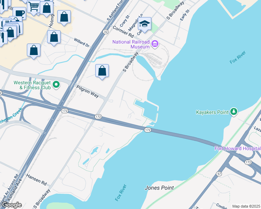Click the 172 shield on the river bridge

(148, 130)
